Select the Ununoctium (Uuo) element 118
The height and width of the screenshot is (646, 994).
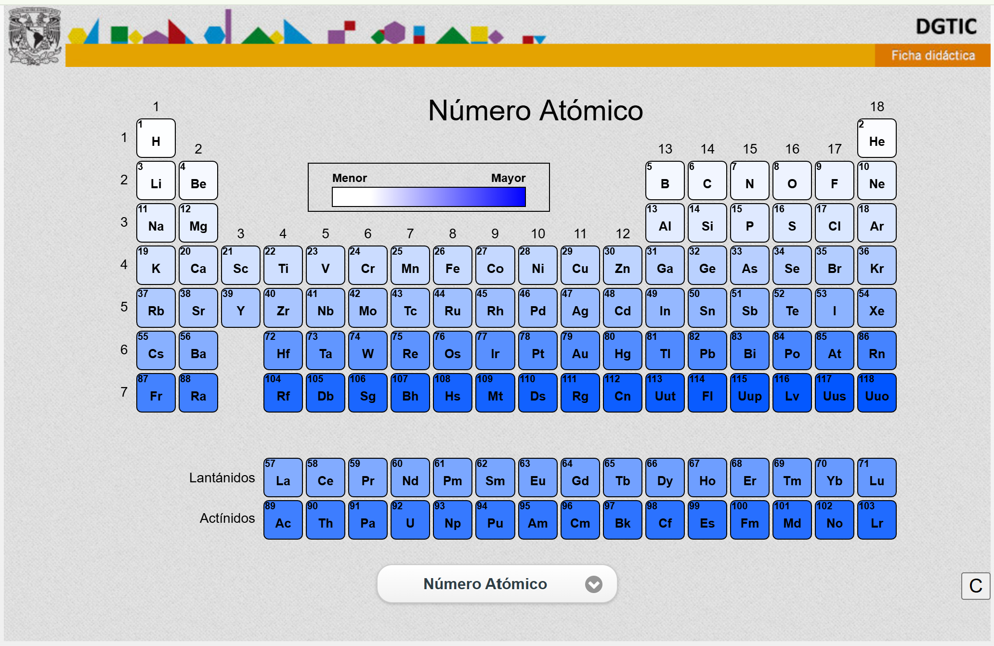point(876,393)
